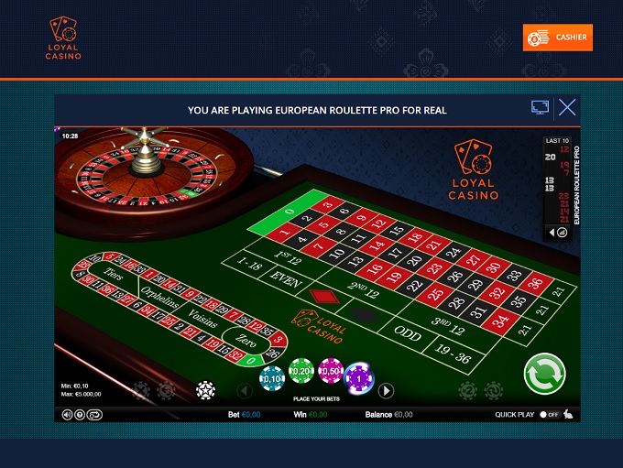Bet on red diamond
Image resolution: width=623 pixels, height=468 pixels.
coord(323,297)
